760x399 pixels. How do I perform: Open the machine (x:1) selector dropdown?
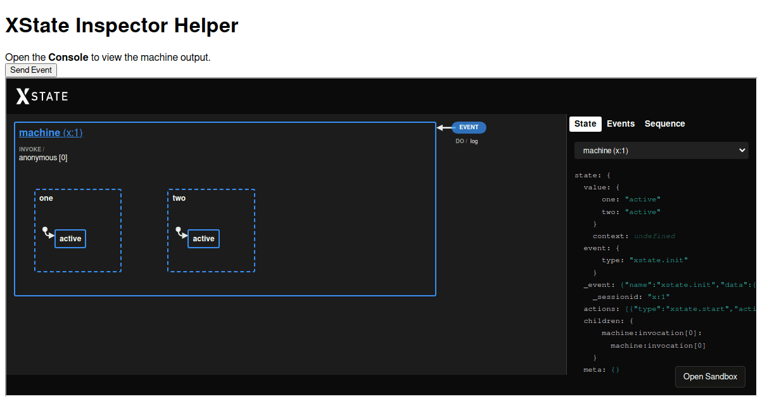[661, 150]
